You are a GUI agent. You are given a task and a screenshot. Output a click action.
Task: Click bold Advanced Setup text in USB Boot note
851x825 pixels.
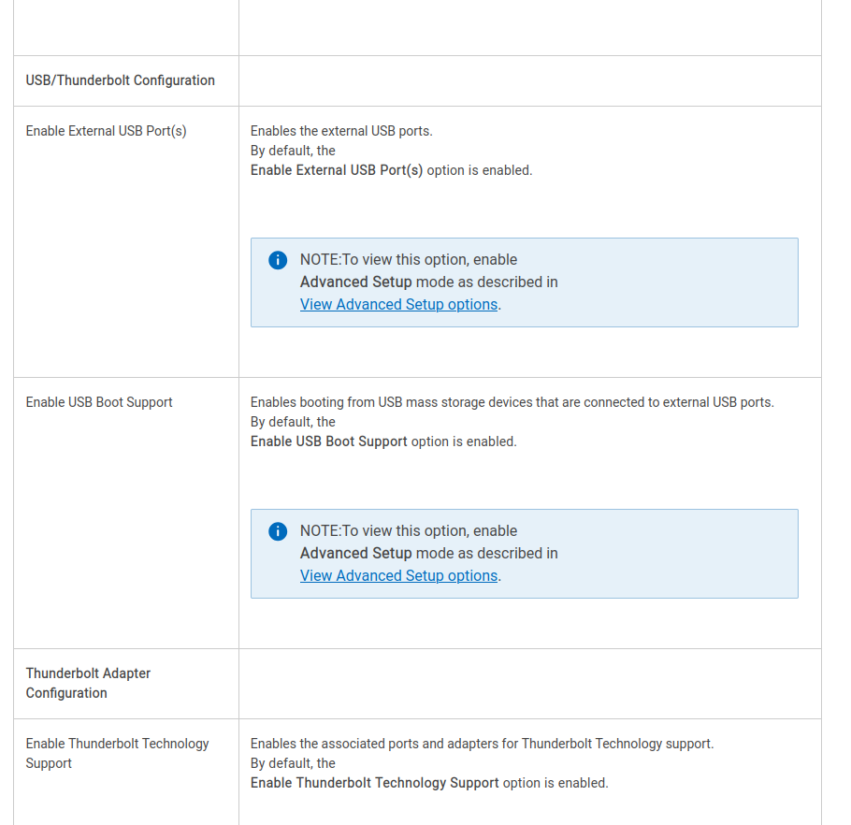(355, 553)
